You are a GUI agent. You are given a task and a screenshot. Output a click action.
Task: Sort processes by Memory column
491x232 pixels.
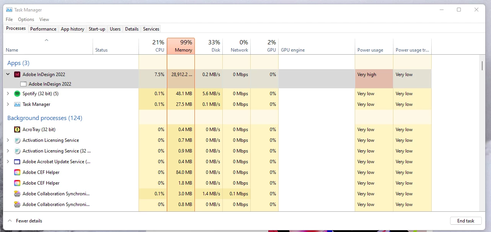click(x=181, y=46)
